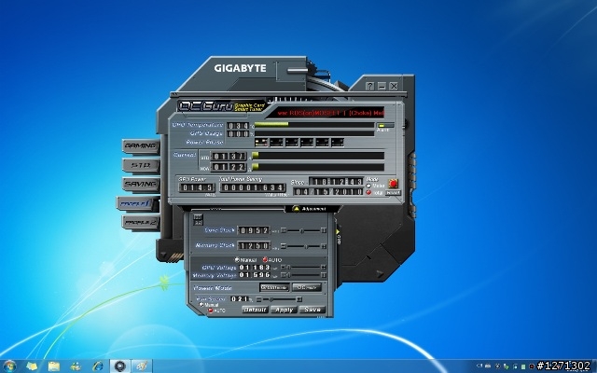Click the OC Guru logo

[x=206, y=105]
